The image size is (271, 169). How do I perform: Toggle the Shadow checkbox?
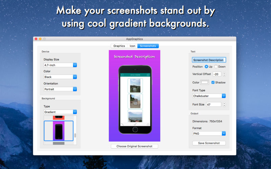[x=213, y=82]
